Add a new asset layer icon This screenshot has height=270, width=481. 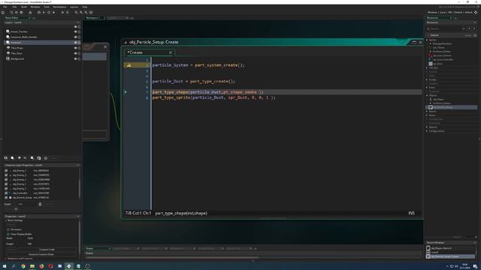pos(32,158)
